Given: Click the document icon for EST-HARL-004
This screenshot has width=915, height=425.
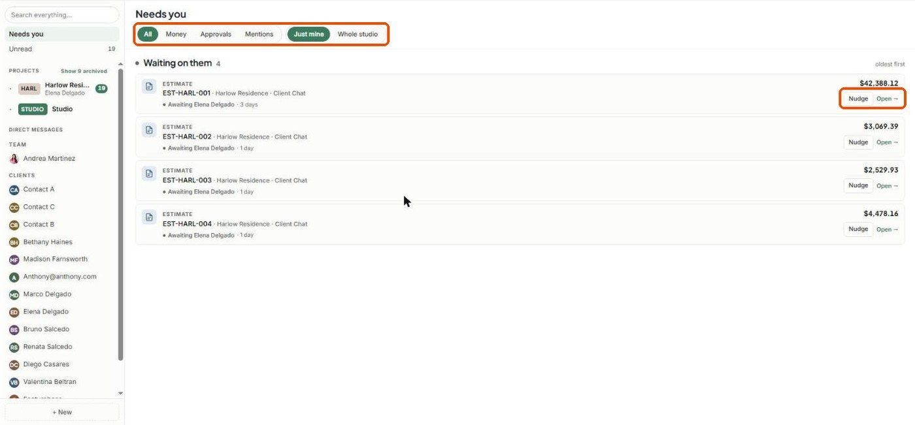Looking at the screenshot, I should pyautogui.click(x=149, y=217).
